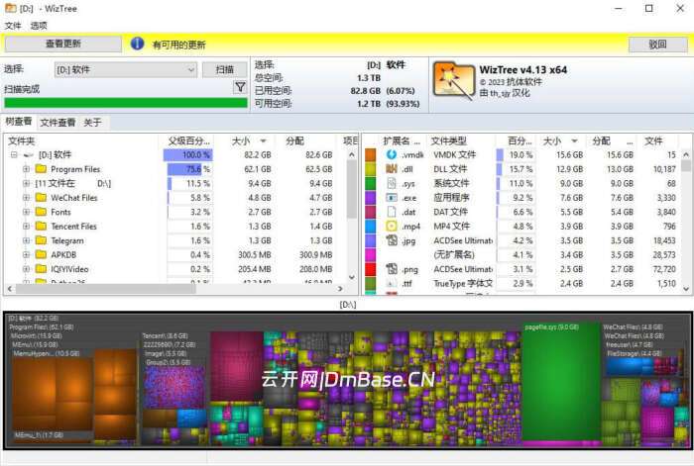Click the .dll file type icon
This screenshot has height=466, width=694.
[x=392, y=169]
